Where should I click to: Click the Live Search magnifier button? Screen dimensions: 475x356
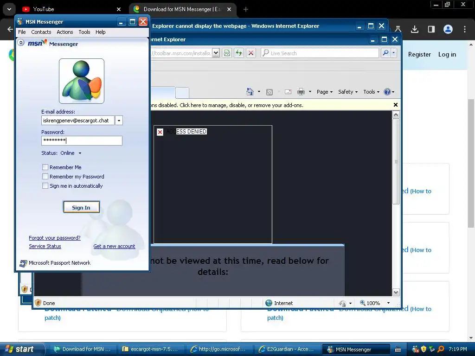(x=385, y=53)
